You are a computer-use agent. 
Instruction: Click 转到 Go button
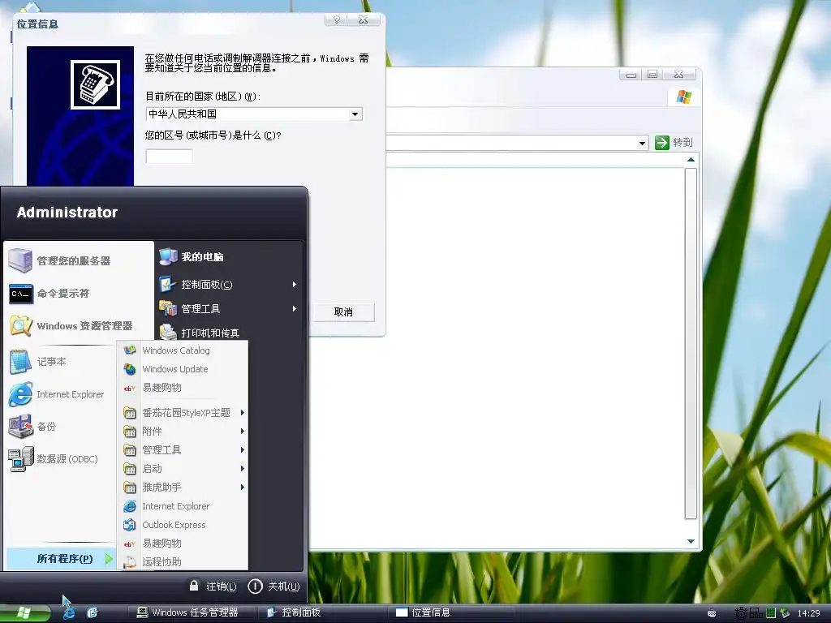click(x=674, y=143)
